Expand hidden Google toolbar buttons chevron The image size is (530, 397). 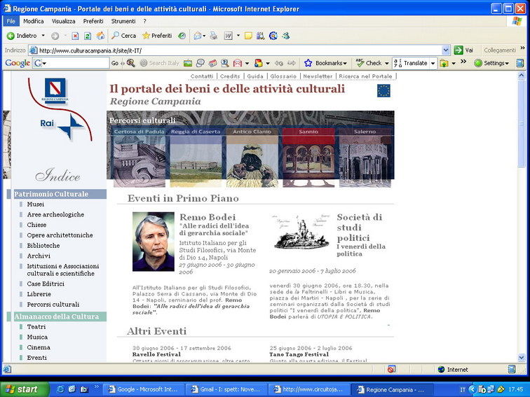click(x=463, y=61)
